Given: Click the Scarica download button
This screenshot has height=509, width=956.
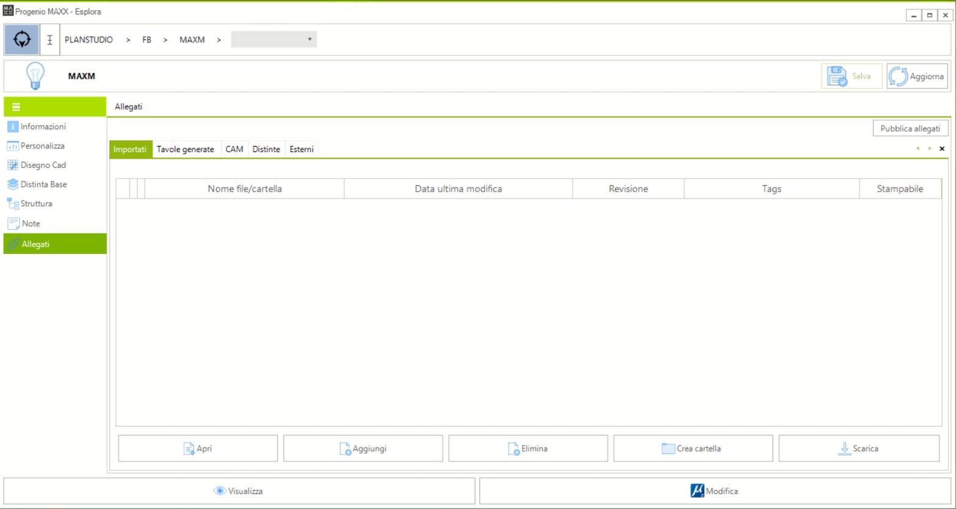Looking at the screenshot, I should tap(859, 449).
